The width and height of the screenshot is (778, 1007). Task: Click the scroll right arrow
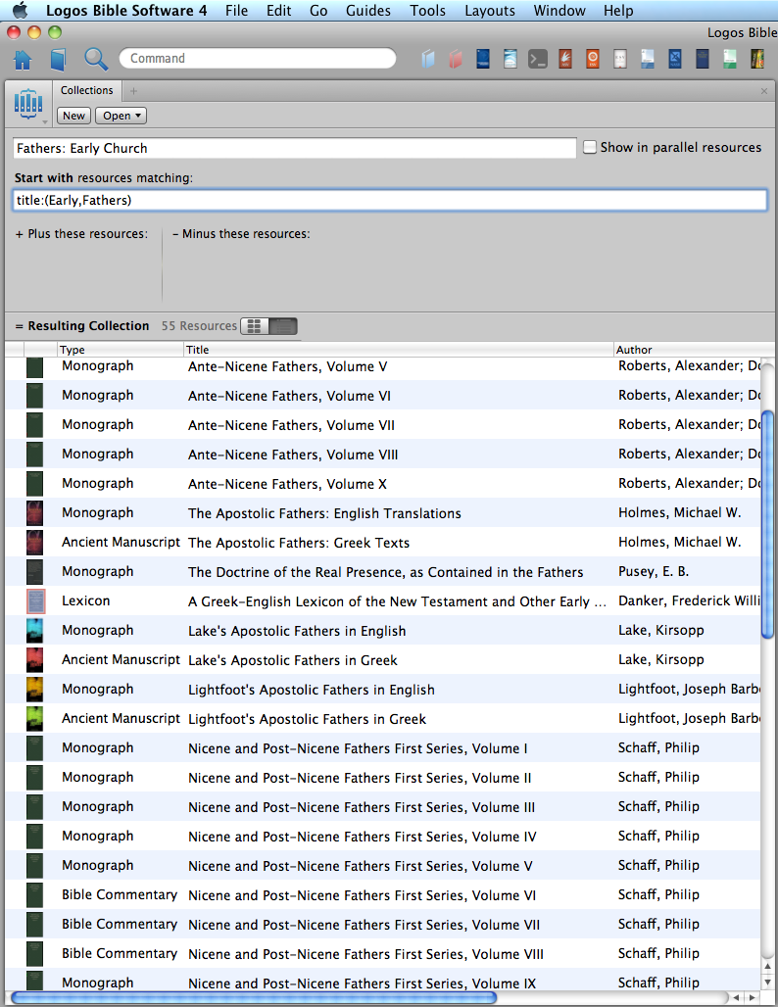pyautogui.click(x=751, y=997)
